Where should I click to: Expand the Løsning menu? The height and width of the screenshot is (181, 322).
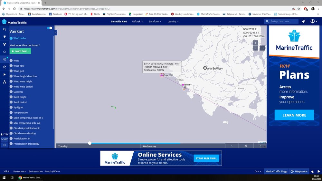[173, 21]
